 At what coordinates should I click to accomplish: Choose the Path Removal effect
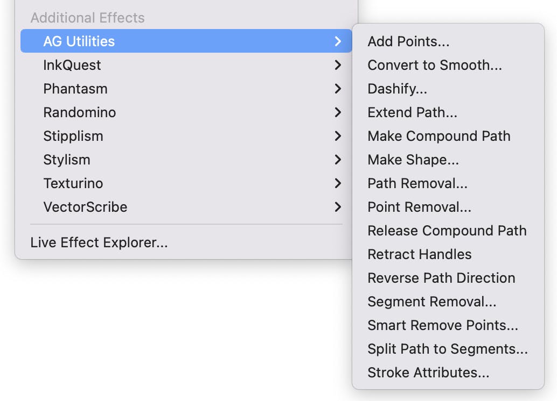click(x=417, y=183)
